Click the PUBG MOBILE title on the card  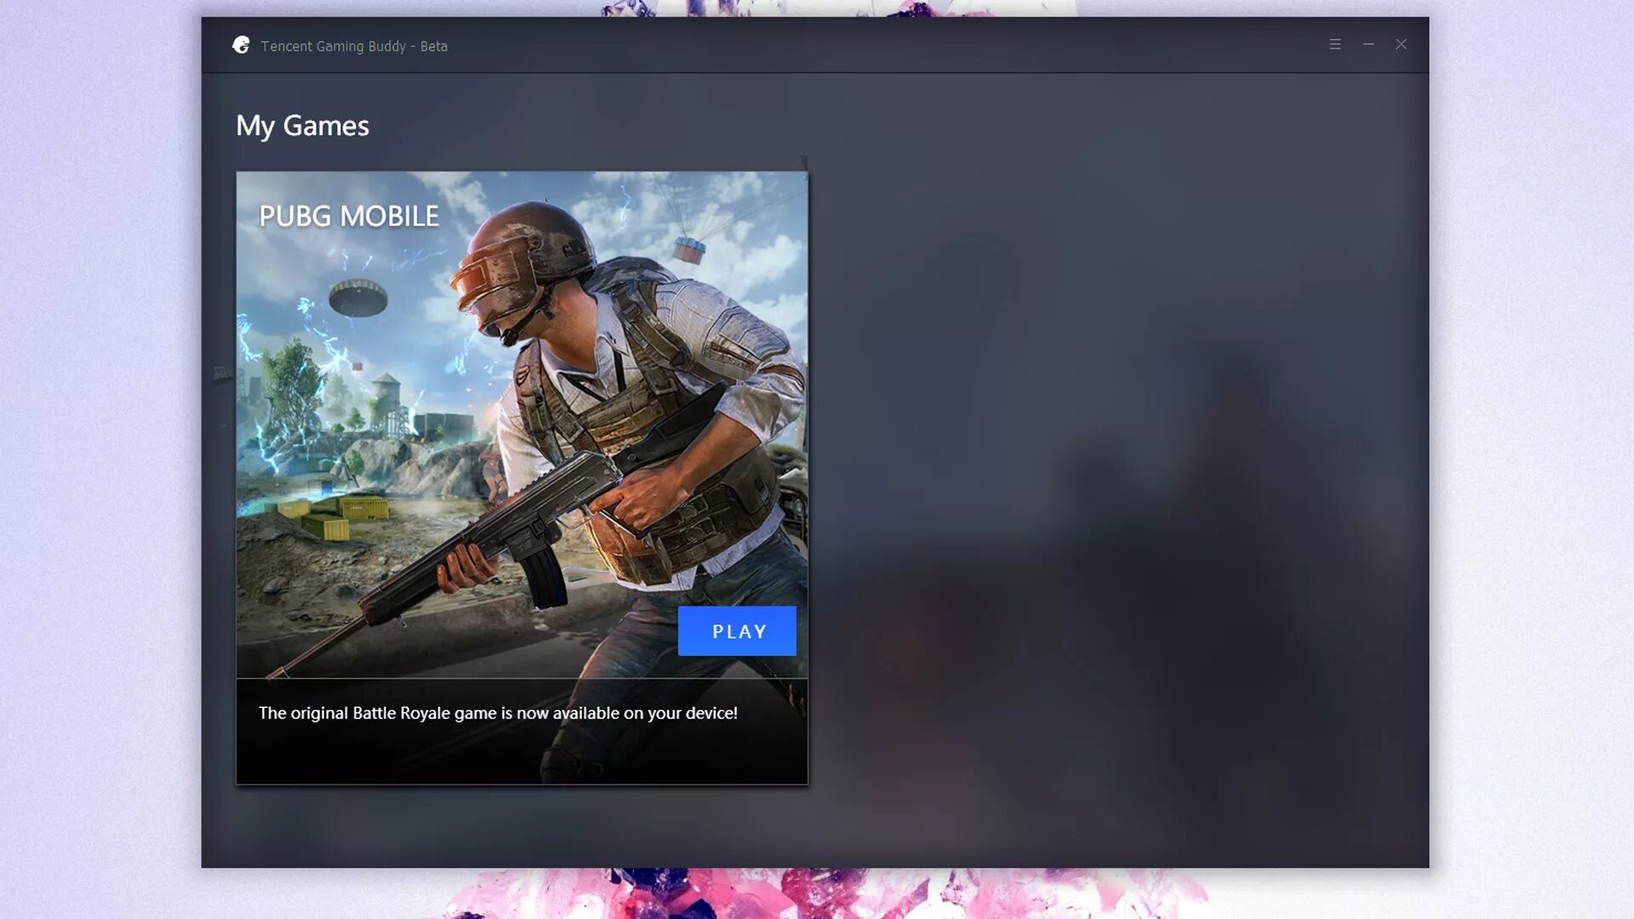[349, 216]
